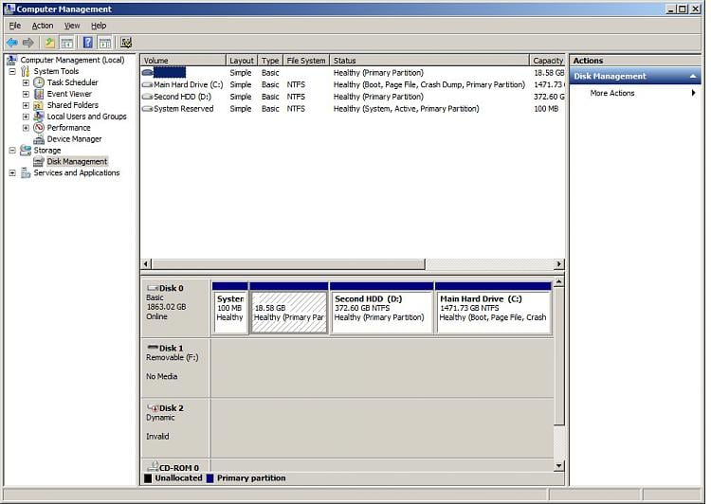Viewport: 711px width, 504px height.
Task: Expand the Task Scheduler node
Action: (x=26, y=82)
